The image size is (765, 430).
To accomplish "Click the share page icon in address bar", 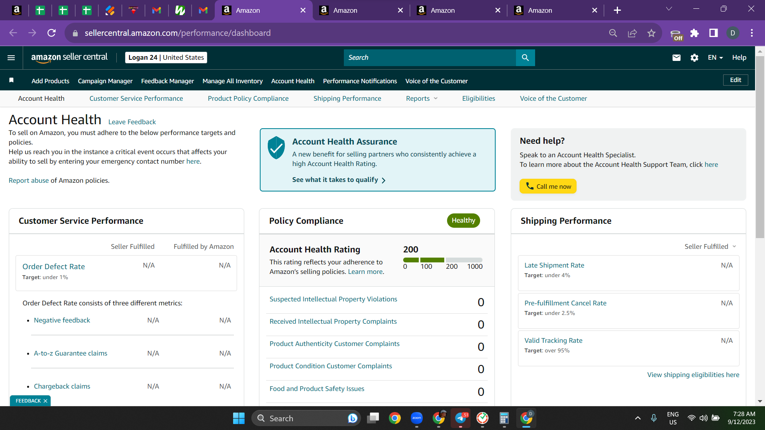I will 632,33.
